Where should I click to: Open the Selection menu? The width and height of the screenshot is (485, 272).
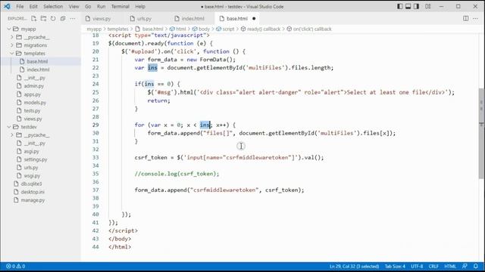[x=53, y=7]
